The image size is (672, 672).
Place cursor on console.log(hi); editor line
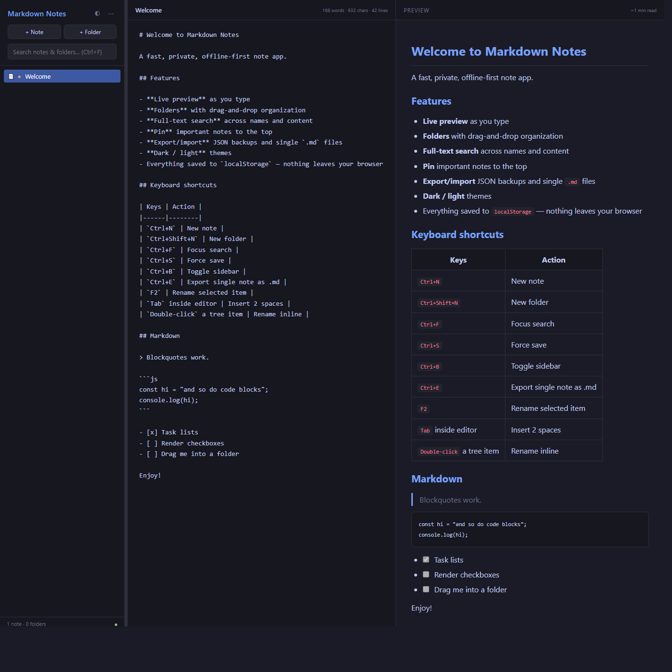pyautogui.click(x=168, y=400)
